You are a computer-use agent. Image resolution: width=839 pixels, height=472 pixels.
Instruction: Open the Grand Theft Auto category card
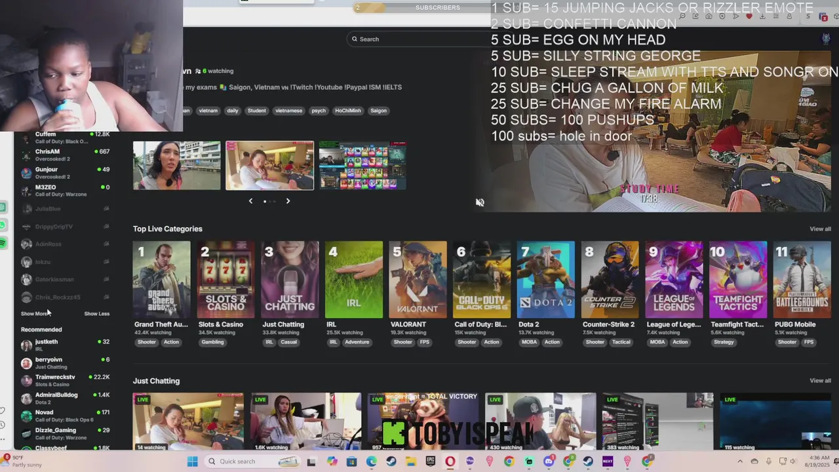161,280
